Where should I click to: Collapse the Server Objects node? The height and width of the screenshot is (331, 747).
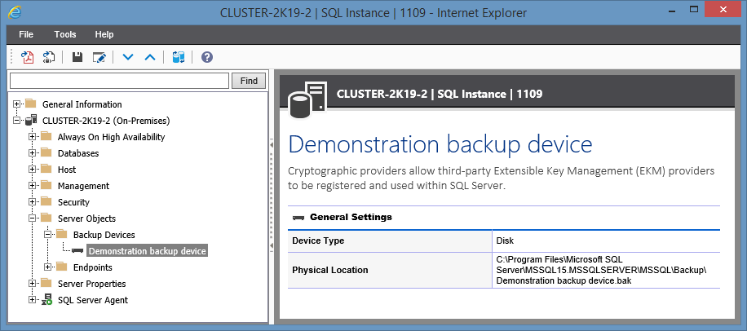pyautogui.click(x=33, y=218)
